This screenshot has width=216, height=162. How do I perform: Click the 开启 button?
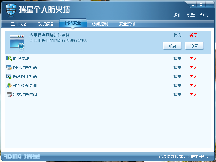pos(172,46)
